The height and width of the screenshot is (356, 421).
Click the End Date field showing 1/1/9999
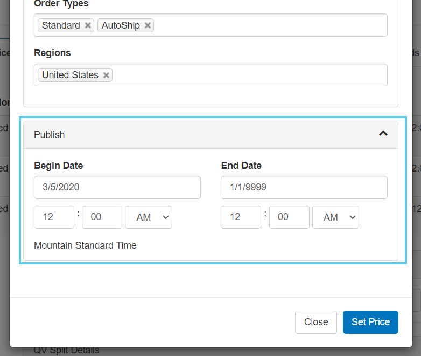click(304, 187)
